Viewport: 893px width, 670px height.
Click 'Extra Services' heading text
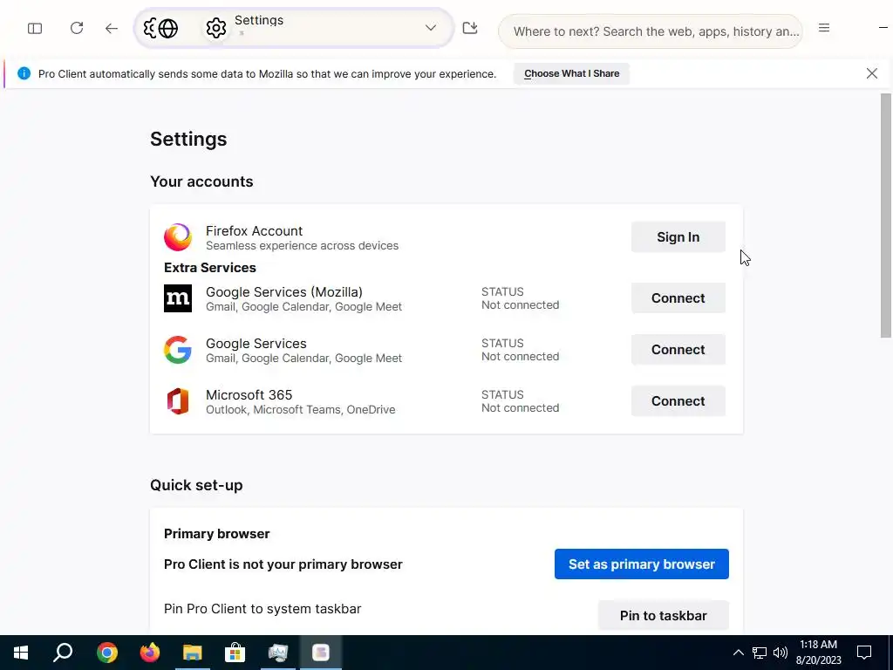click(x=210, y=268)
